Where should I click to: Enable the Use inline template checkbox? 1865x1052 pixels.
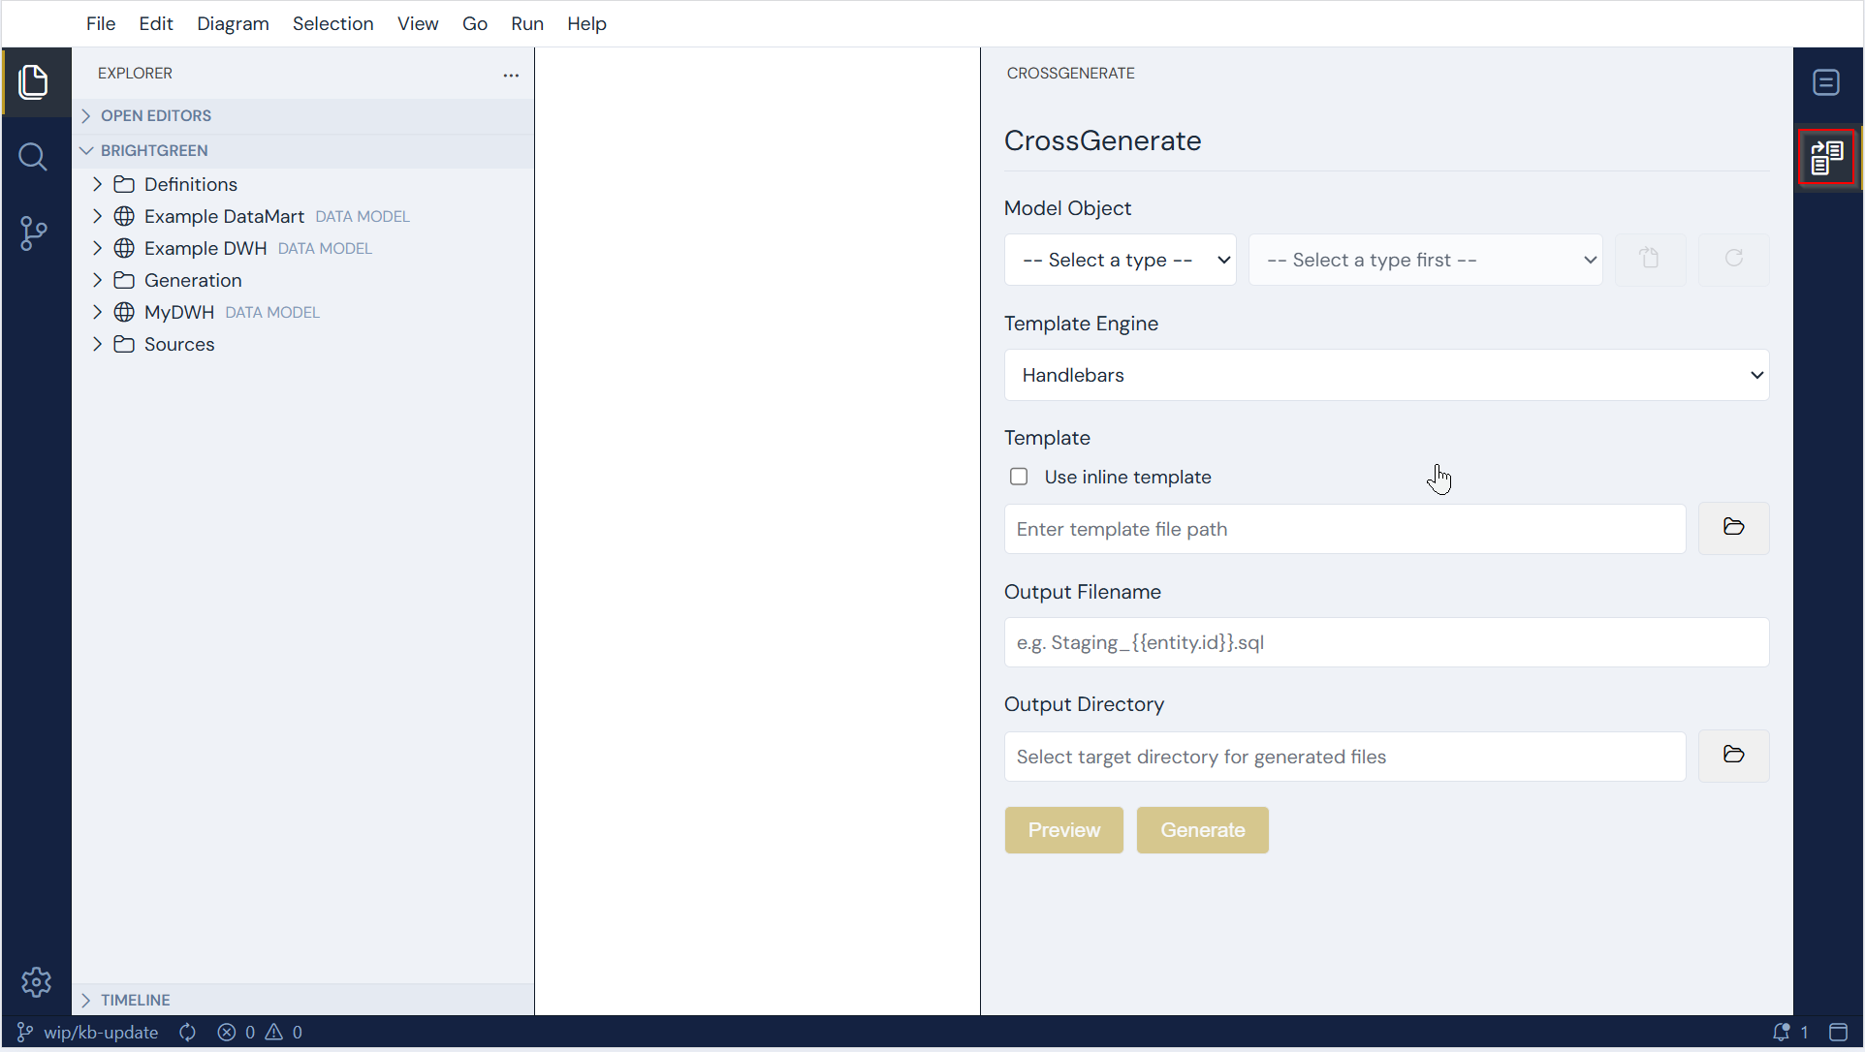coord(1019,477)
